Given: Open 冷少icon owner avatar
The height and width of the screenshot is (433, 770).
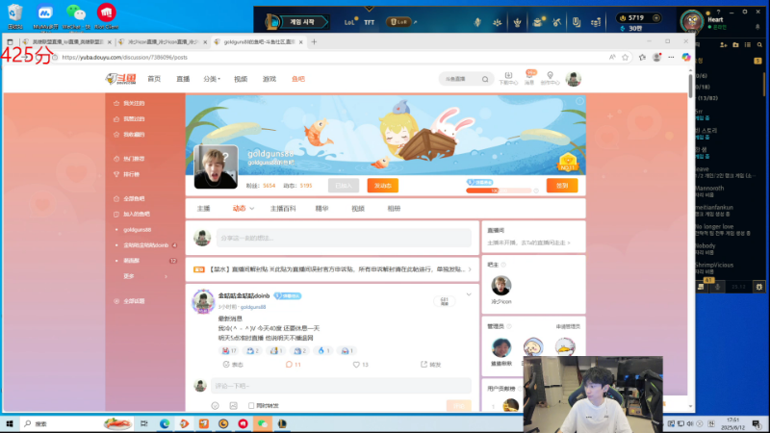Looking at the screenshot, I should 500,285.
